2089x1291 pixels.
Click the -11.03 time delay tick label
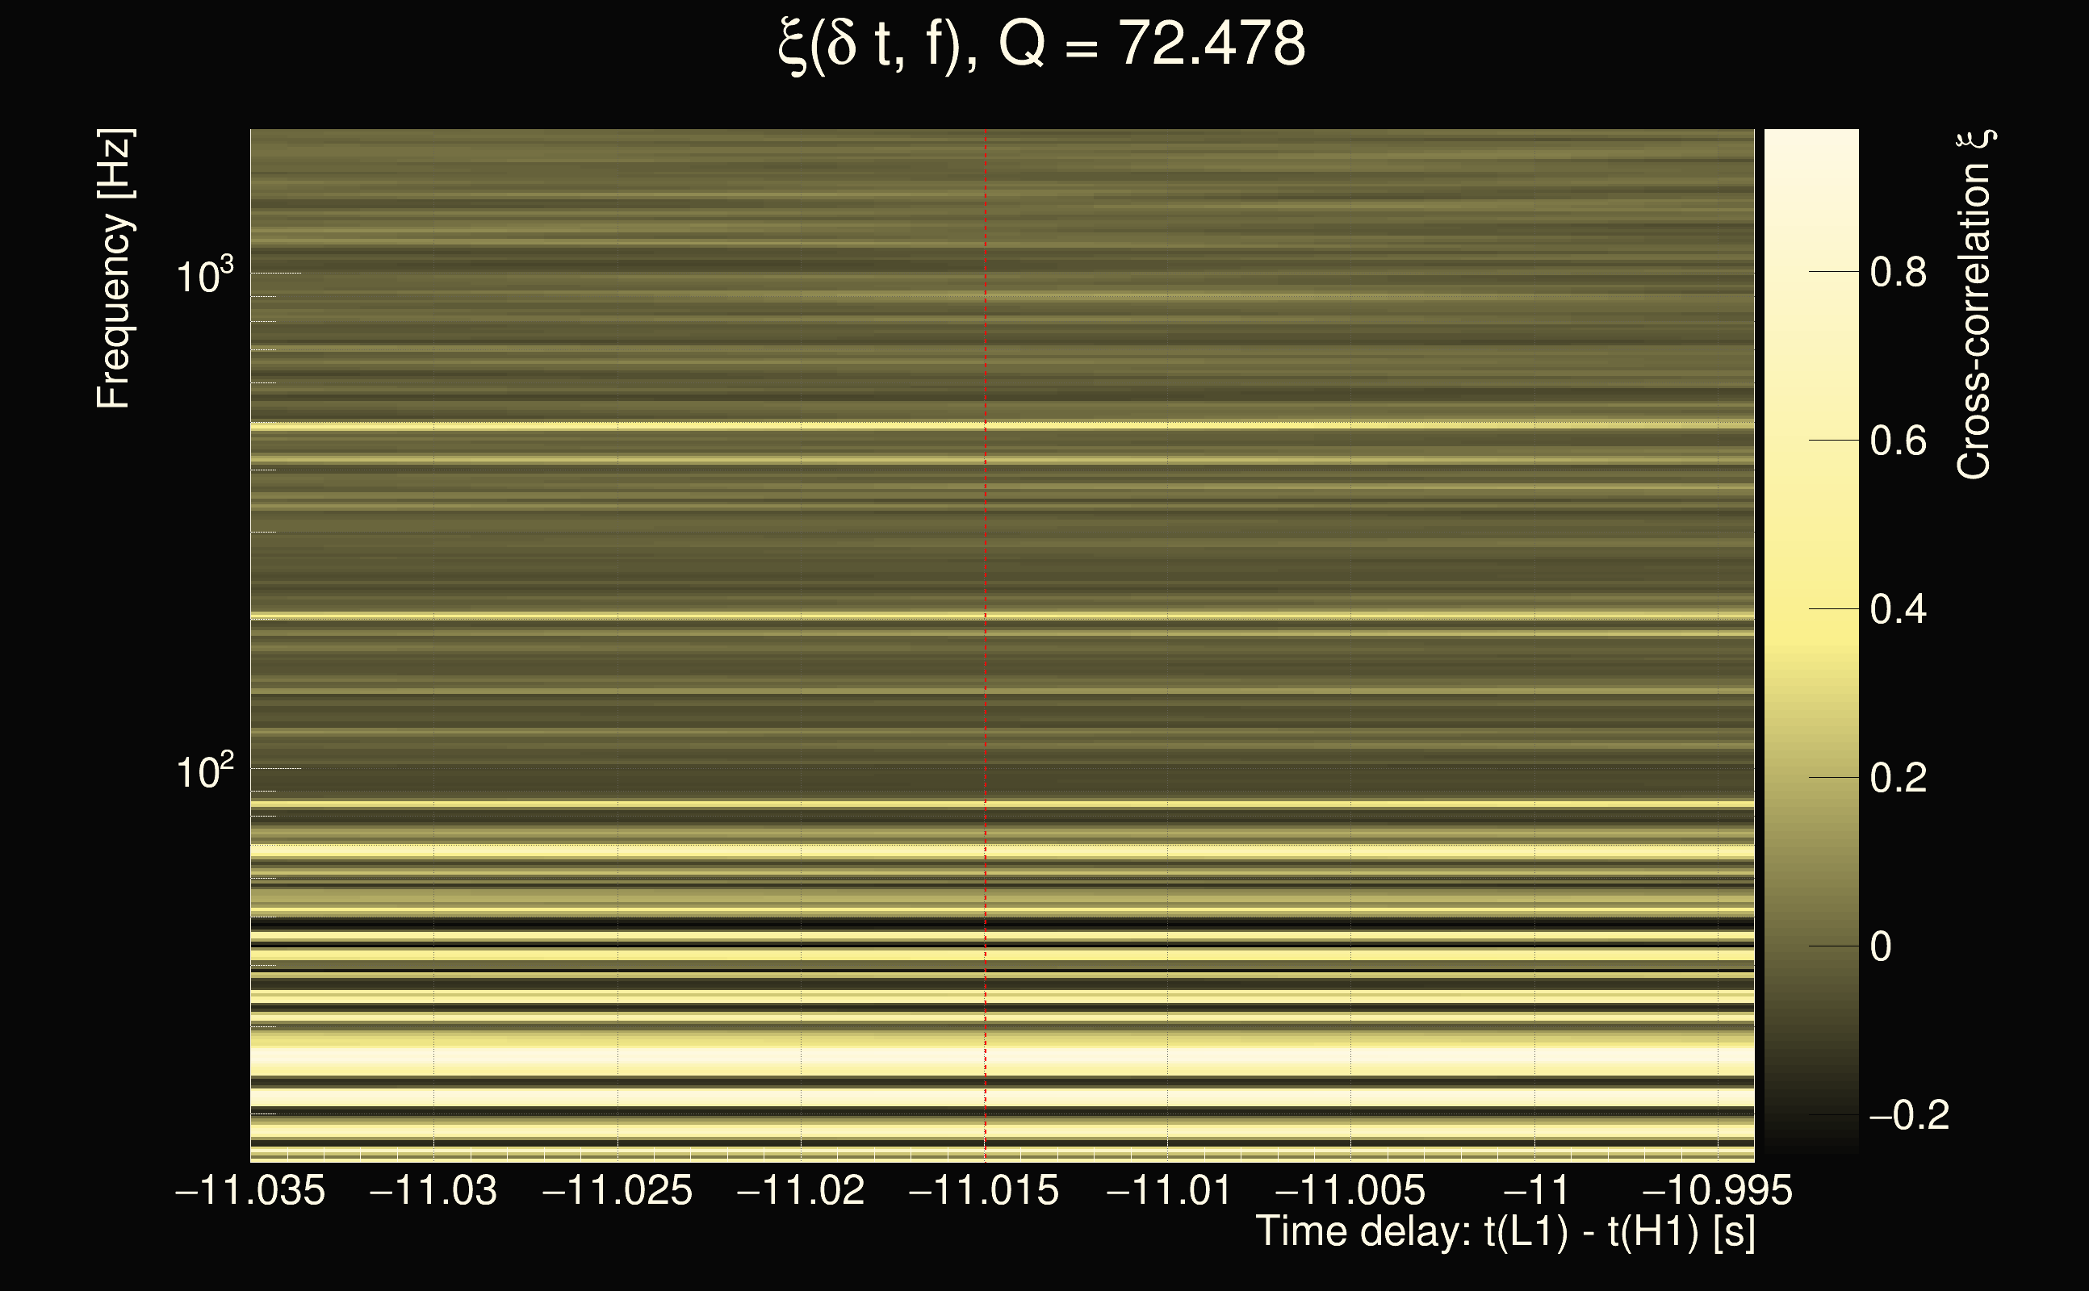click(433, 1190)
